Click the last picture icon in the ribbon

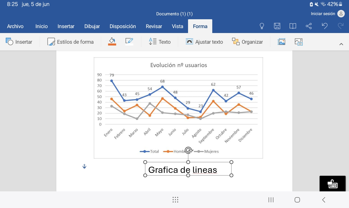(298, 42)
